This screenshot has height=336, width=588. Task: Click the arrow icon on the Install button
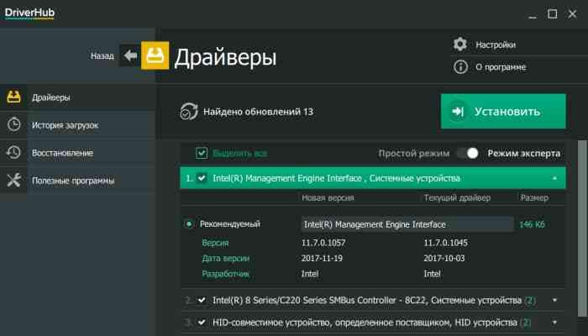(458, 112)
